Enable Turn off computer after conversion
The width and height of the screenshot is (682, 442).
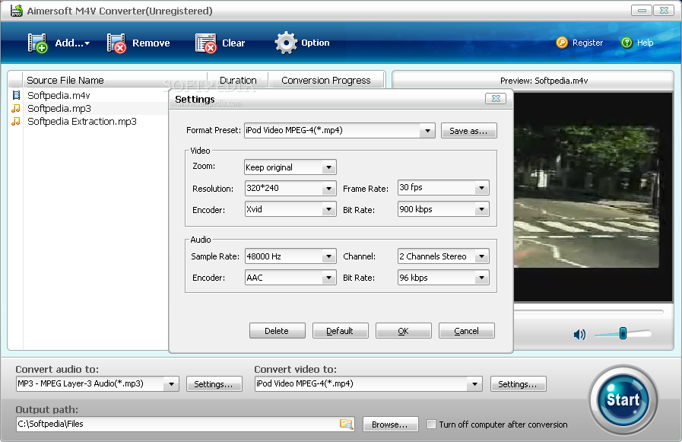[x=431, y=425]
